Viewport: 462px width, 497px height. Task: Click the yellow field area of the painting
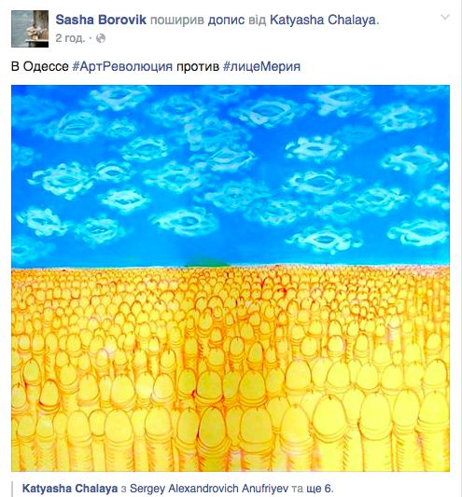231,369
